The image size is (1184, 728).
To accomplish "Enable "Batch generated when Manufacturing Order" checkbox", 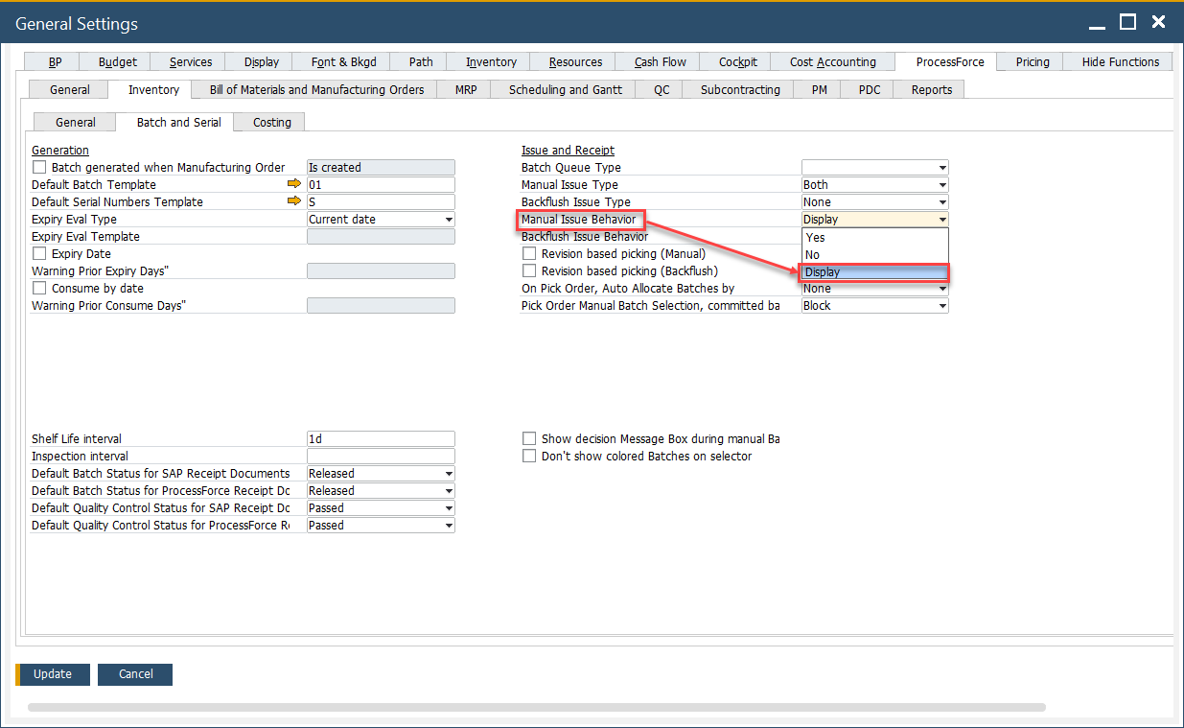I will [39, 167].
